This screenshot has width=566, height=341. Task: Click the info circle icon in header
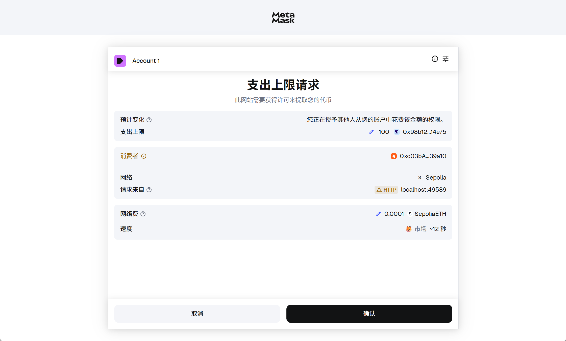pos(435,59)
